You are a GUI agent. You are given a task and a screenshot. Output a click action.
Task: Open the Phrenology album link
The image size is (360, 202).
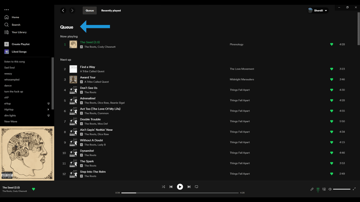pos(237,44)
